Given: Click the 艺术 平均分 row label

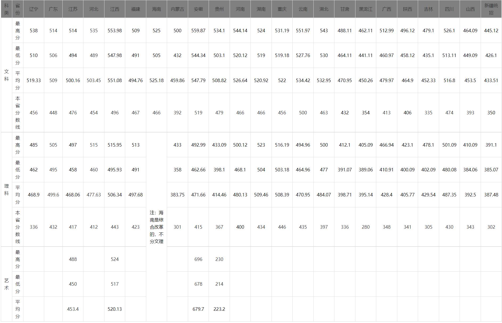Looking at the screenshot, I should click(18, 309).
